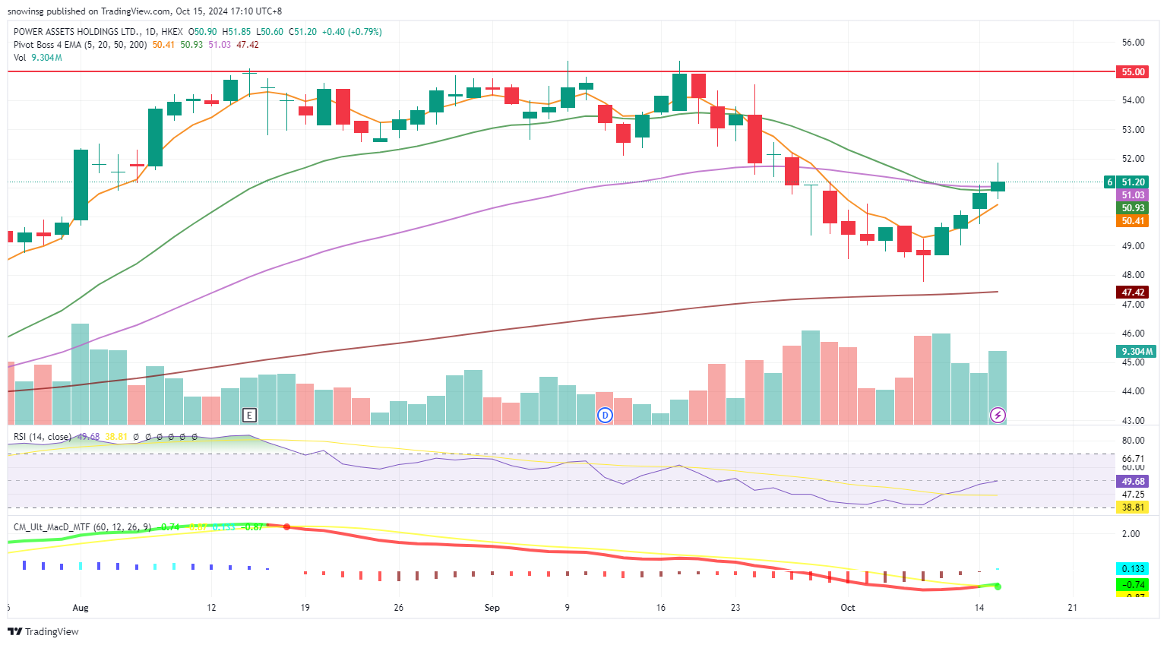The height and width of the screenshot is (645, 1167).
Task: Select the "RSI (14, close)" legend
Action: [x=43, y=437]
